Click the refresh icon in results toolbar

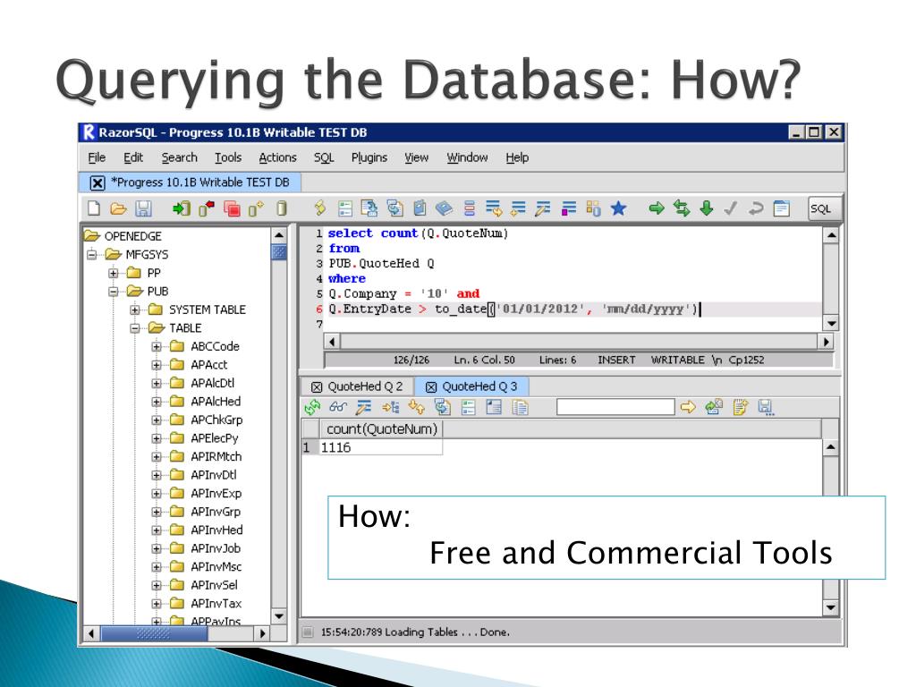[x=312, y=407]
